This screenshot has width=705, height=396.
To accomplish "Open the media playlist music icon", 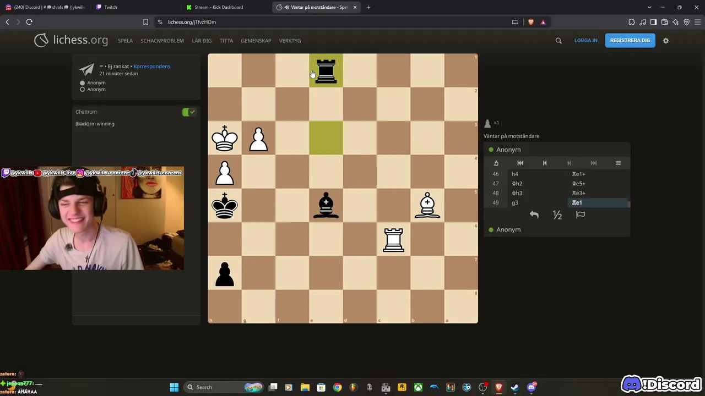I will click(643, 22).
